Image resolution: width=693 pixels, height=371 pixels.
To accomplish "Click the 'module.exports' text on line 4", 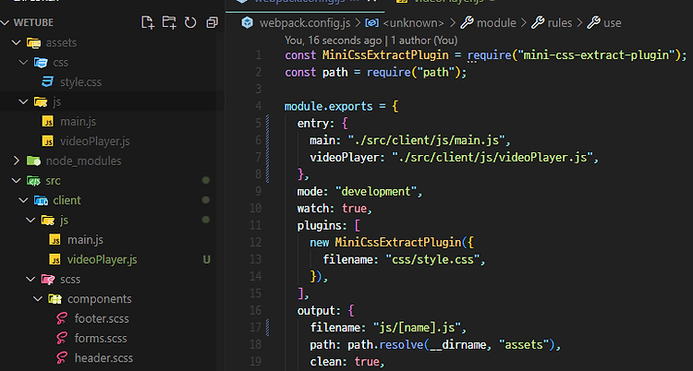I will 328,106.
